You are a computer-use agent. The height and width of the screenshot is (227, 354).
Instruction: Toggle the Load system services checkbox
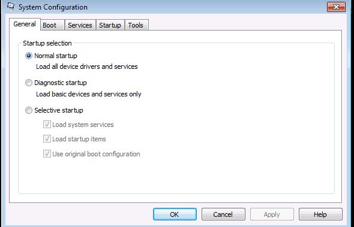(47, 125)
